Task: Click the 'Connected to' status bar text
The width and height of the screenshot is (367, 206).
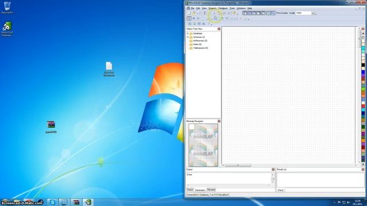Action: [208, 195]
